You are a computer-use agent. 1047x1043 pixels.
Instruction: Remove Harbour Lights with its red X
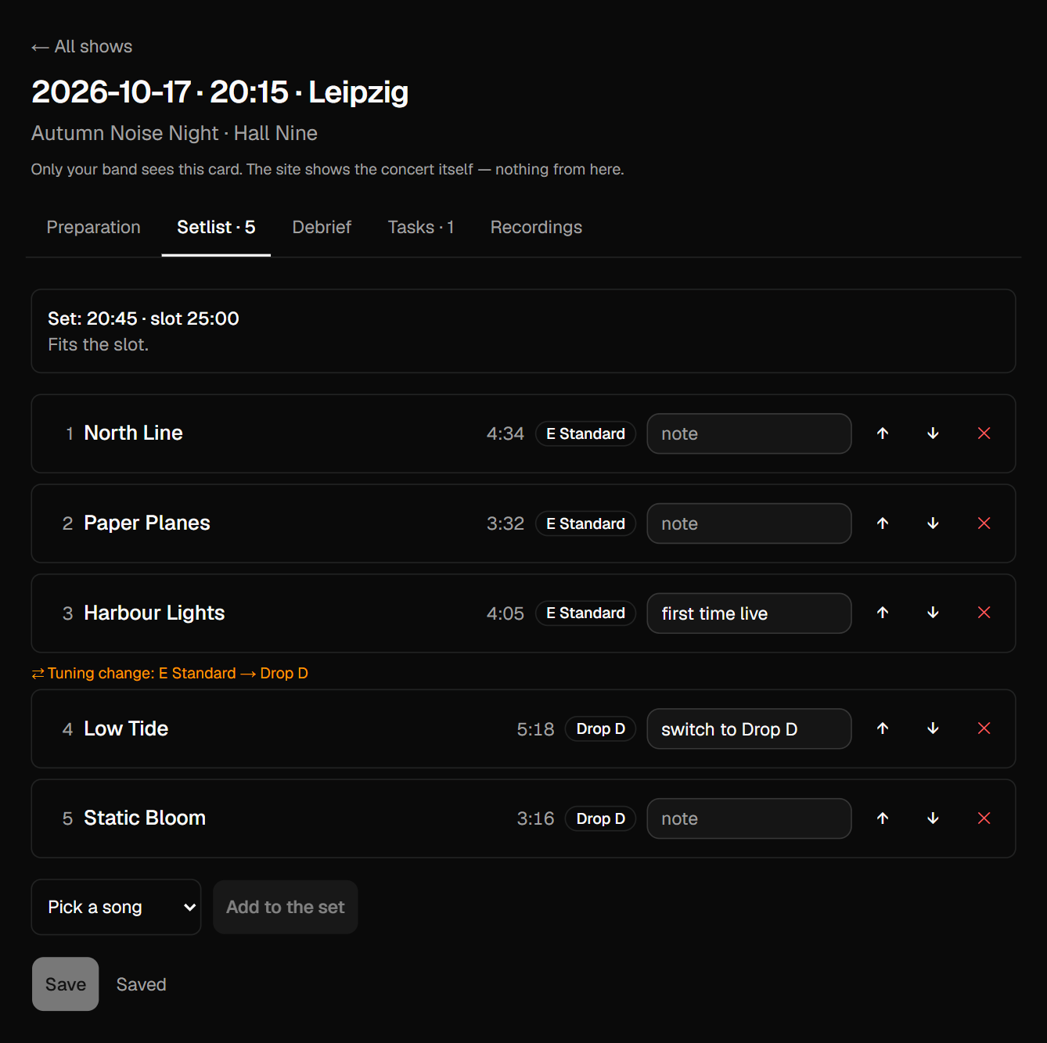pyautogui.click(x=984, y=613)
